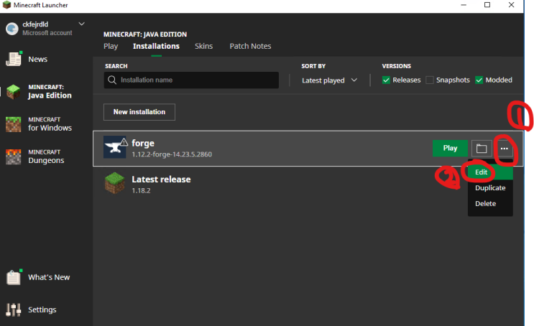The width and height of the screenshot is (534, 326).
Task: Click the Minecraft Launcher title bar icon
Action: click(x=6, y=5)
